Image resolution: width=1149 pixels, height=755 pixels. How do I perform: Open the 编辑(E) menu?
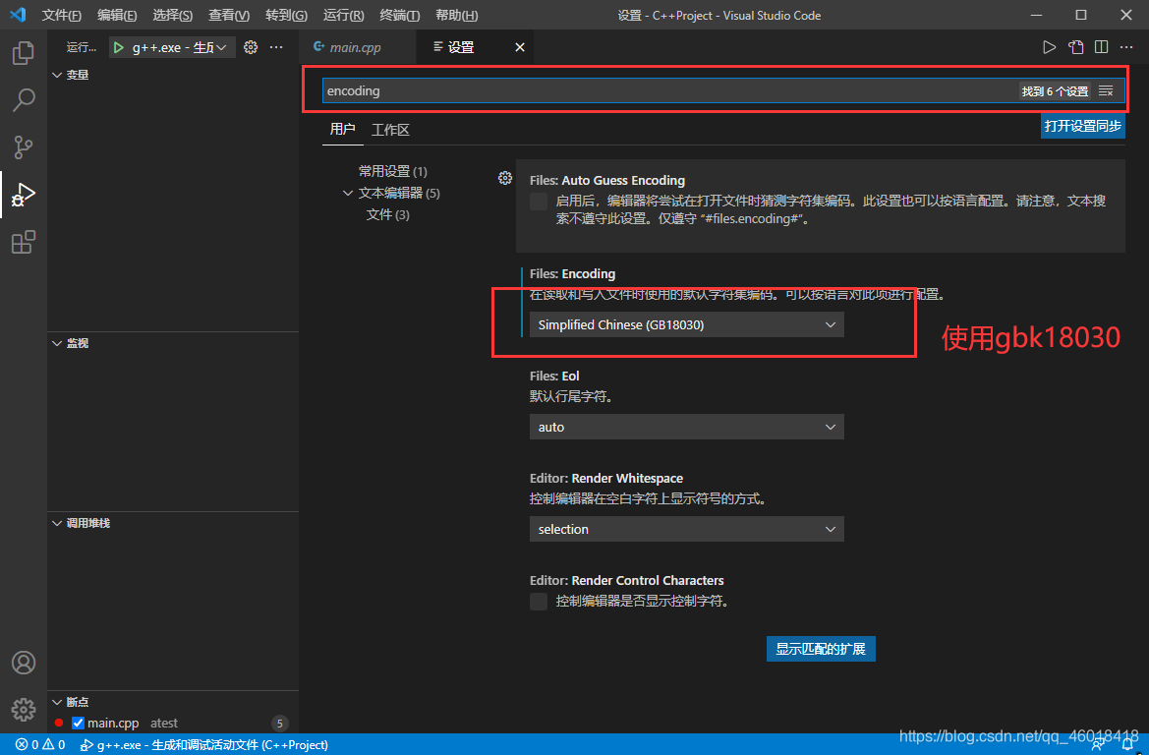117,15
